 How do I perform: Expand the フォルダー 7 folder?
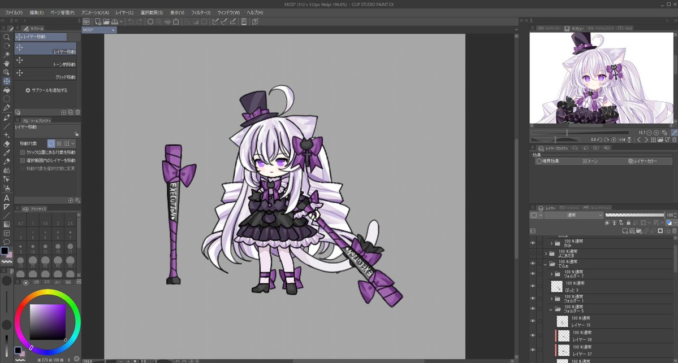(x=551, y=274)
